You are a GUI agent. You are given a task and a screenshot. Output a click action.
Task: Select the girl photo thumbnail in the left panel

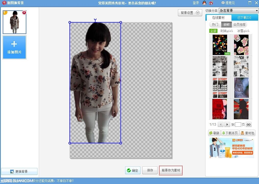tap(15, 22)
